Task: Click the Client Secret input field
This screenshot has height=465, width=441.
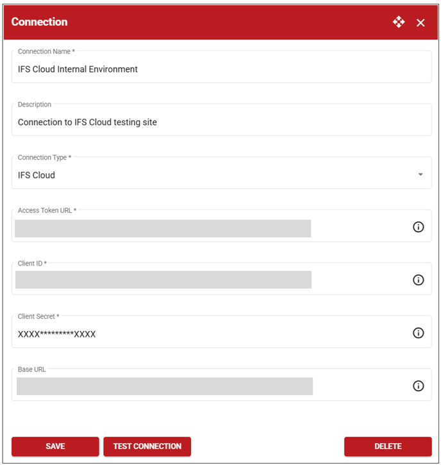Action: pos(221,332)
